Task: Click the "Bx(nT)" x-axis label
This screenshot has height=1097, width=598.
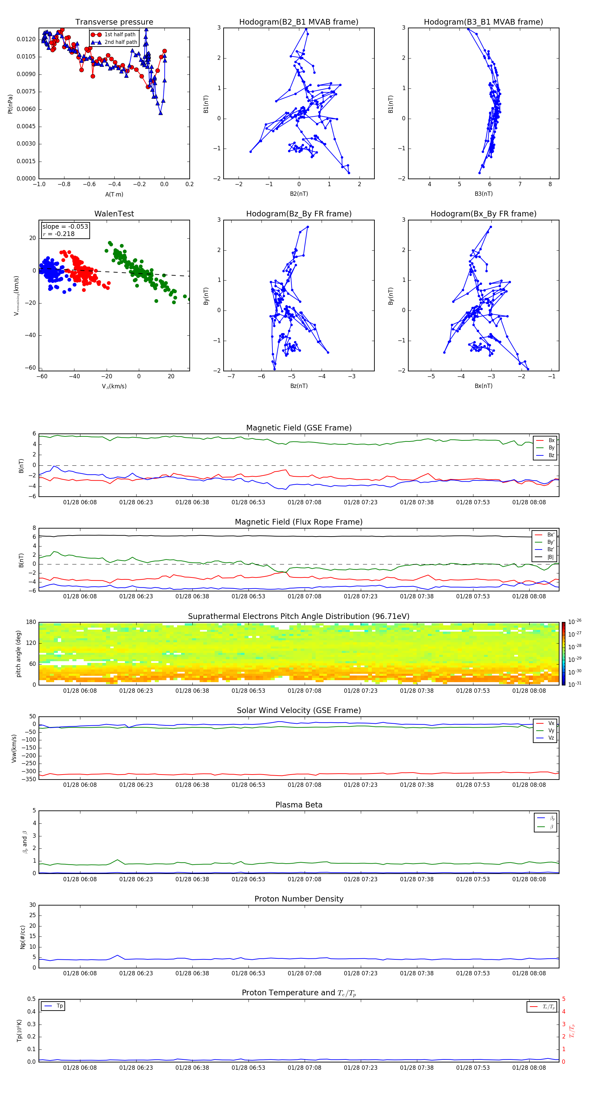Action: pyautogui.click(x=483, y=386)
